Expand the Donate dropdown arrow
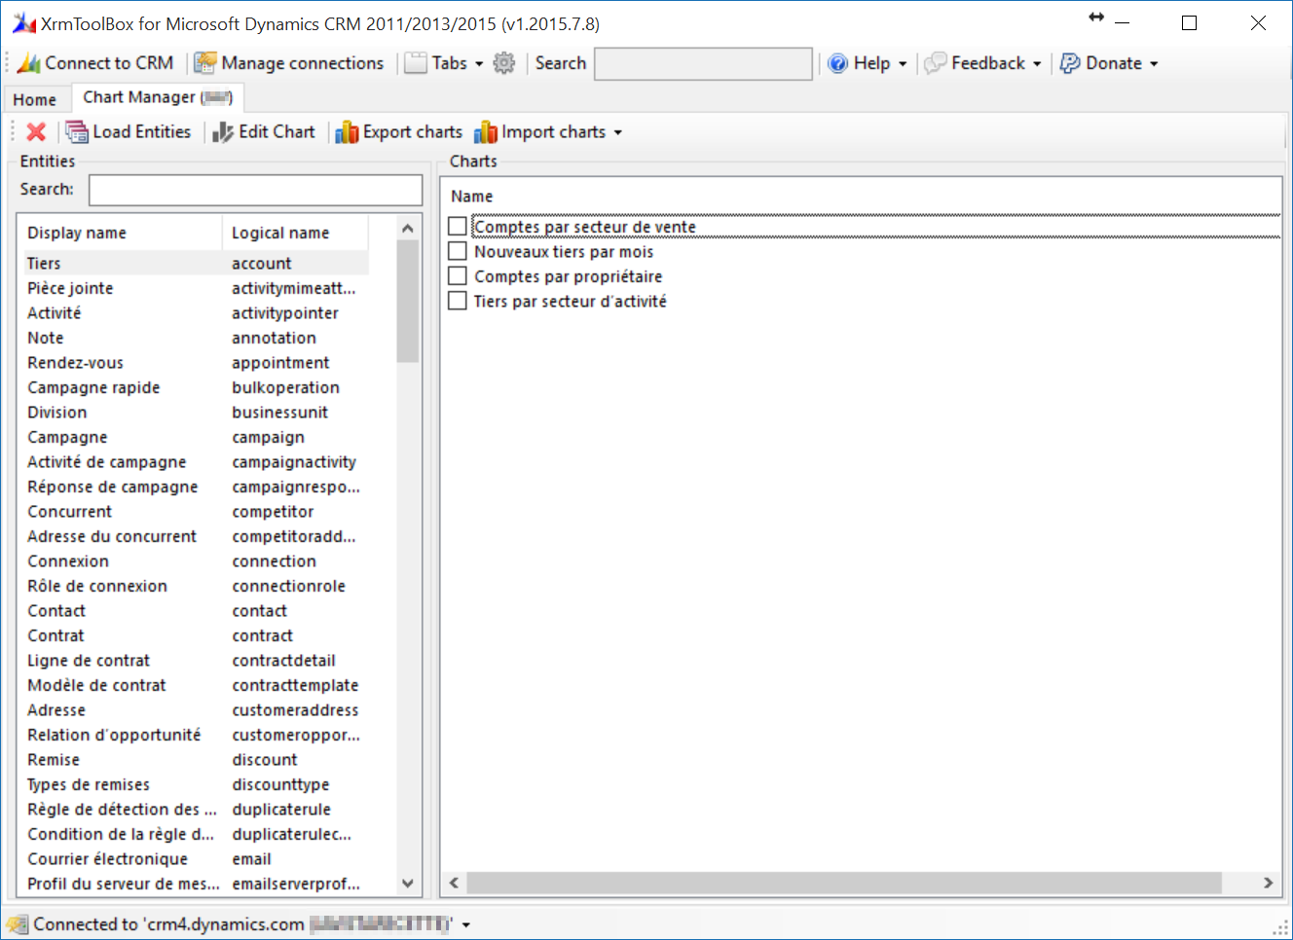Image resolution: width=1293 pixels, height=940 pixels. (x=1154, y=64)
